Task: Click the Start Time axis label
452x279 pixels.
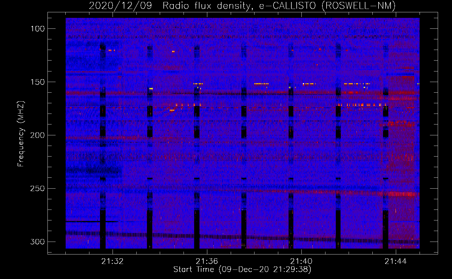Action: click(242, 270)
